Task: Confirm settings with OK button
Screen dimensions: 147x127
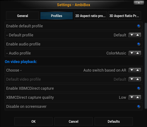Action: click(33, 121)
